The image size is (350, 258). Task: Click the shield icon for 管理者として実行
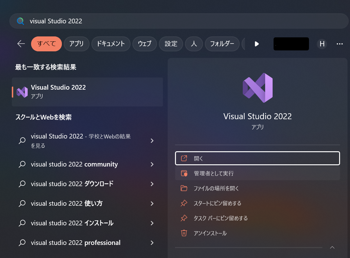(x=184, y=173)
